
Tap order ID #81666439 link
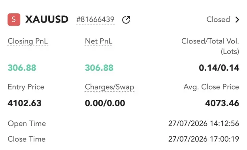95,20
